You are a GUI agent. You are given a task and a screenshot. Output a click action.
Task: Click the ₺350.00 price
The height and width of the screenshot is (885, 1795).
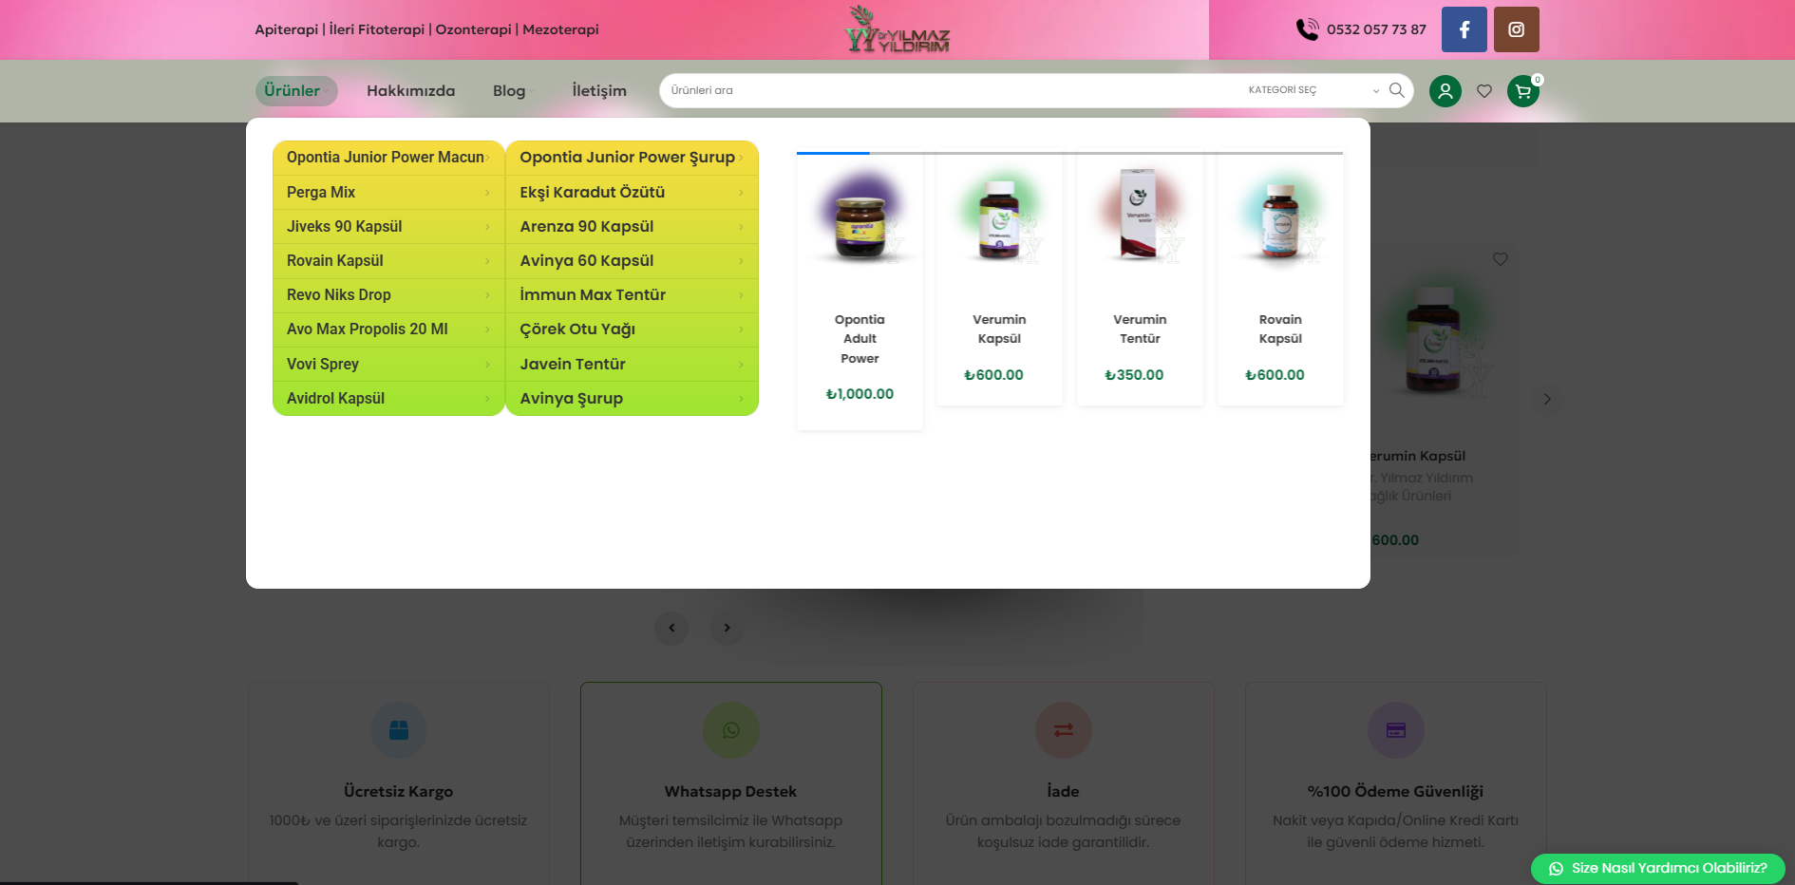point(1134,375)
